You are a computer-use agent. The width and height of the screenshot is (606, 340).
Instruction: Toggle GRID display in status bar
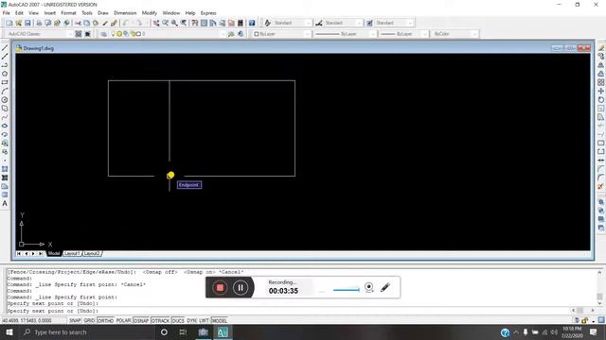click(89, 321)
